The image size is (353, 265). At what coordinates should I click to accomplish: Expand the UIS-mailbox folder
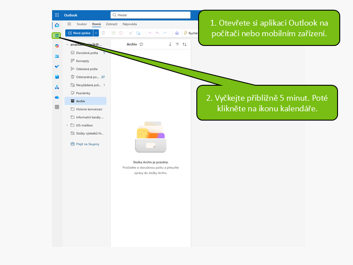point(67,125)
